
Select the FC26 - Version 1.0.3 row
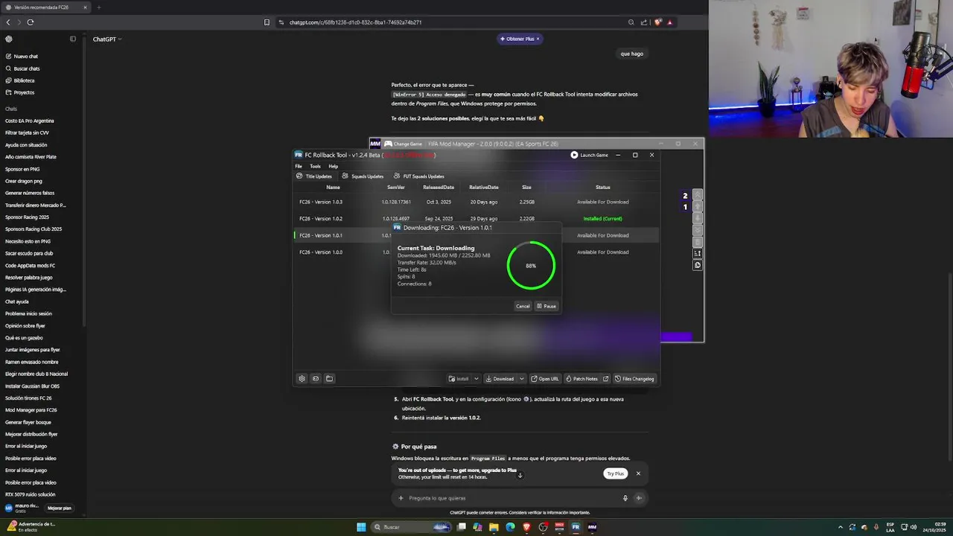tap(476, 202)
